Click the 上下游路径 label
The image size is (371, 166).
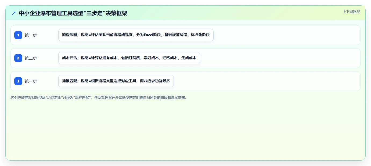click(351, 12)
